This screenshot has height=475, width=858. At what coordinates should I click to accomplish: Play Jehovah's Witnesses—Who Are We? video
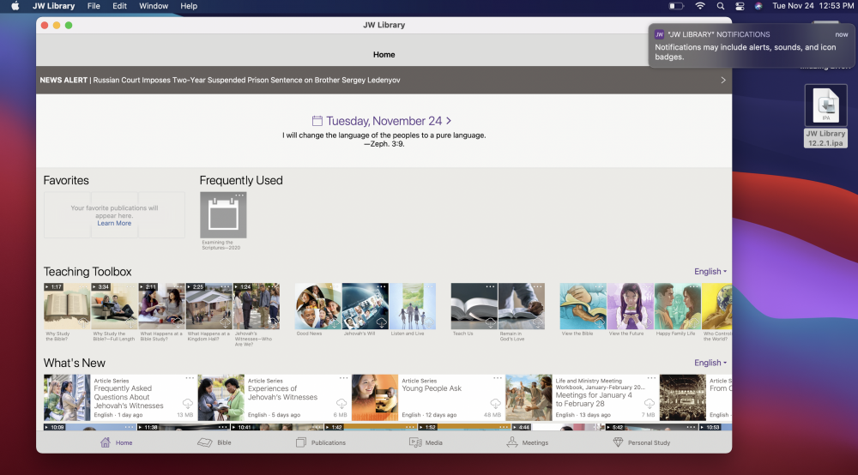click(x=256, y=306)
